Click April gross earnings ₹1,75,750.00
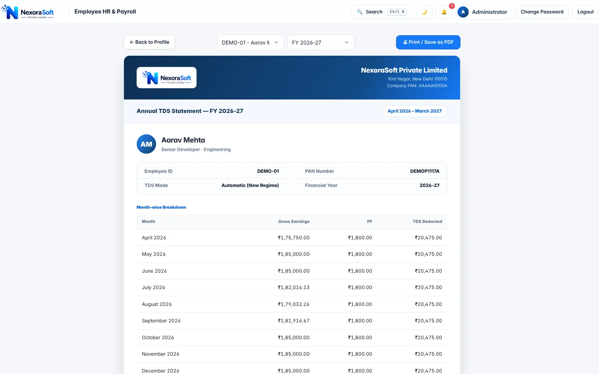 (294, 238)
